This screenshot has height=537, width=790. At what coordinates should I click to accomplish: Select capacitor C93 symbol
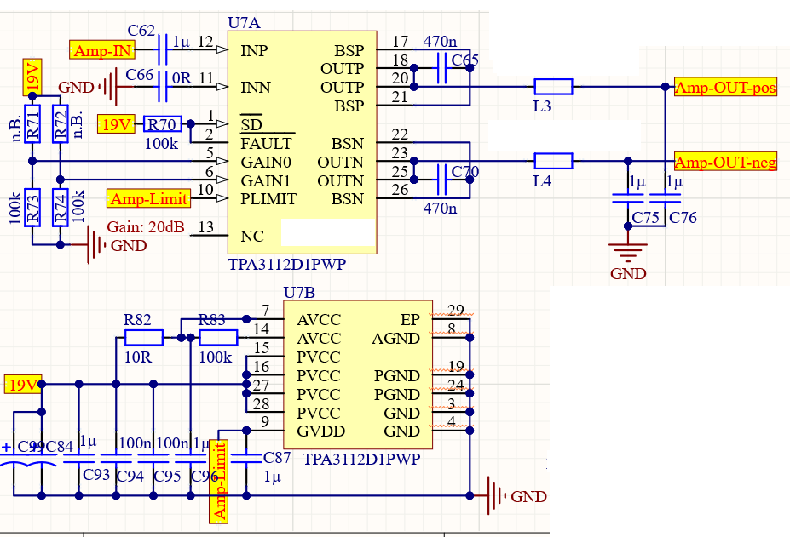[x=79, y=459]
